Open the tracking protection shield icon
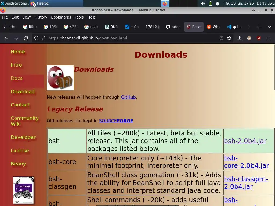This screenshot has width=275, height=206. pyautogui.click(x=36, y=38)
